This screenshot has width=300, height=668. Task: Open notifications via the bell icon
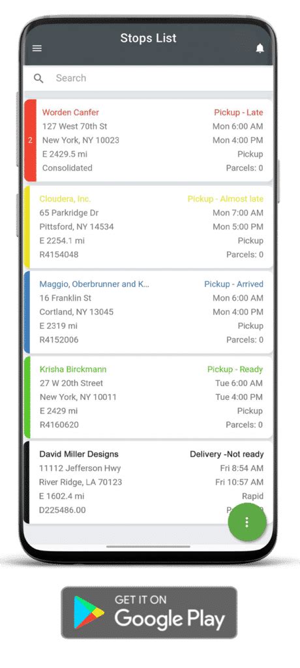(260, 48)
